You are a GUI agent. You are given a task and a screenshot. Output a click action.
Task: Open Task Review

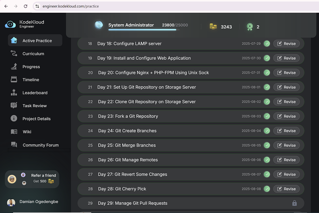click(14, 106)
